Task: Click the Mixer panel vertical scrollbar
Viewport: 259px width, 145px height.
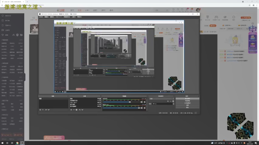Action: coord(147,104)
